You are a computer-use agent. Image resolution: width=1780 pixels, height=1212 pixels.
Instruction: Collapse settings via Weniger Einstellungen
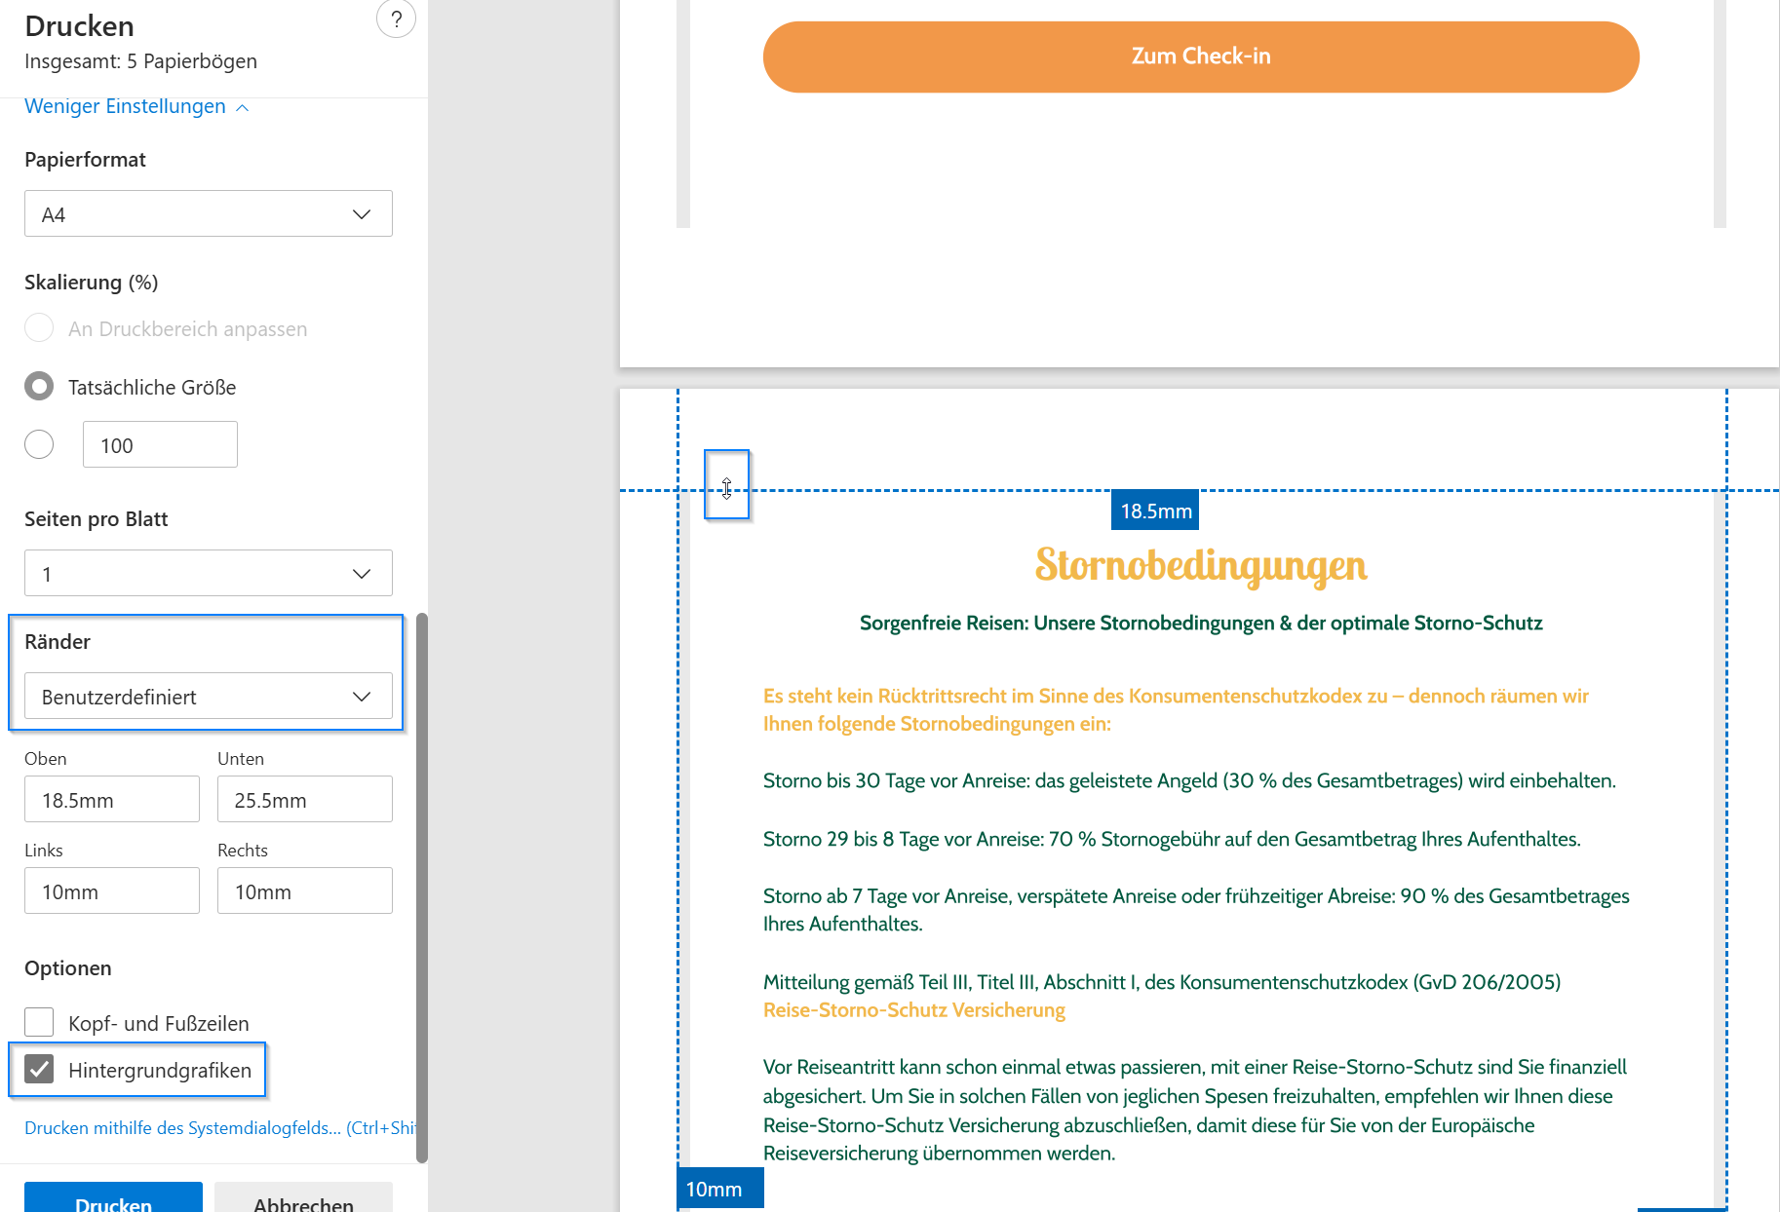pos(135,106)
